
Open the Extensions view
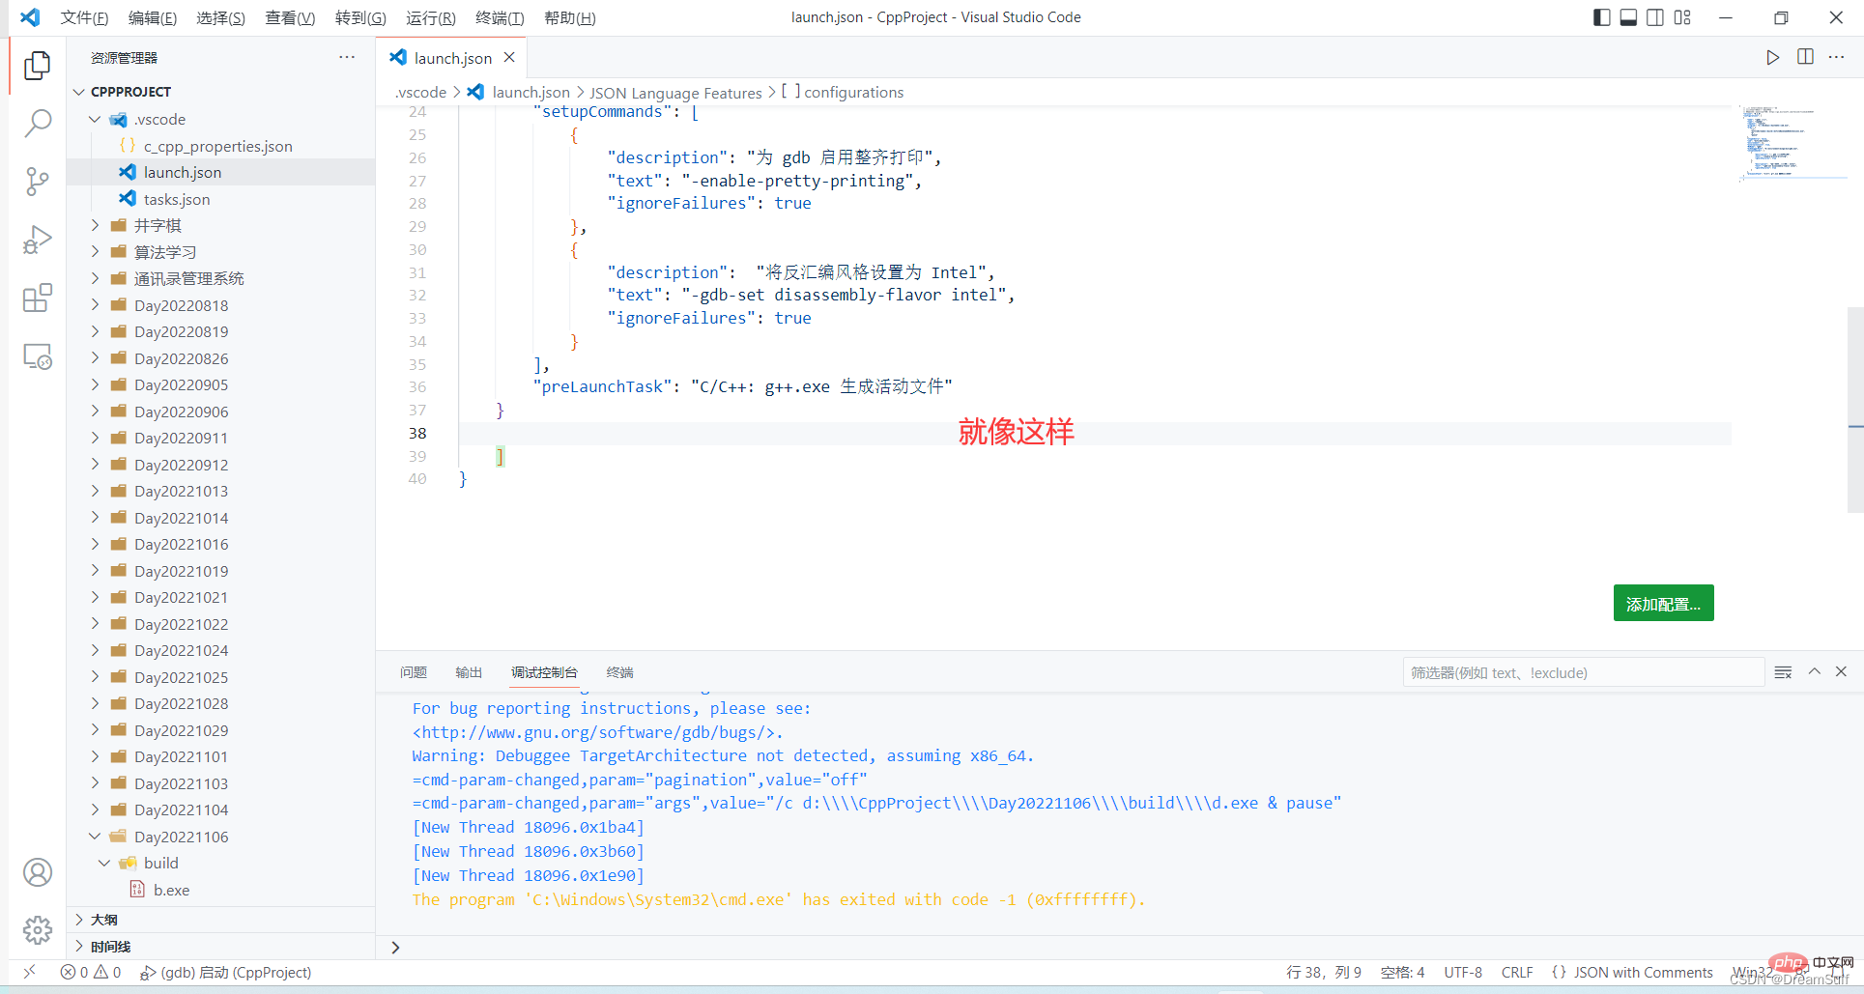38,298
